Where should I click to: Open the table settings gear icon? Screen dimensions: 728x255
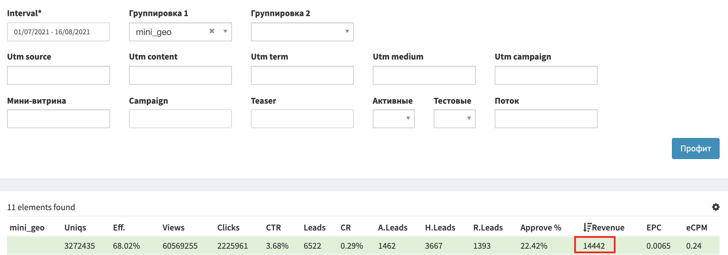[716, 207]
